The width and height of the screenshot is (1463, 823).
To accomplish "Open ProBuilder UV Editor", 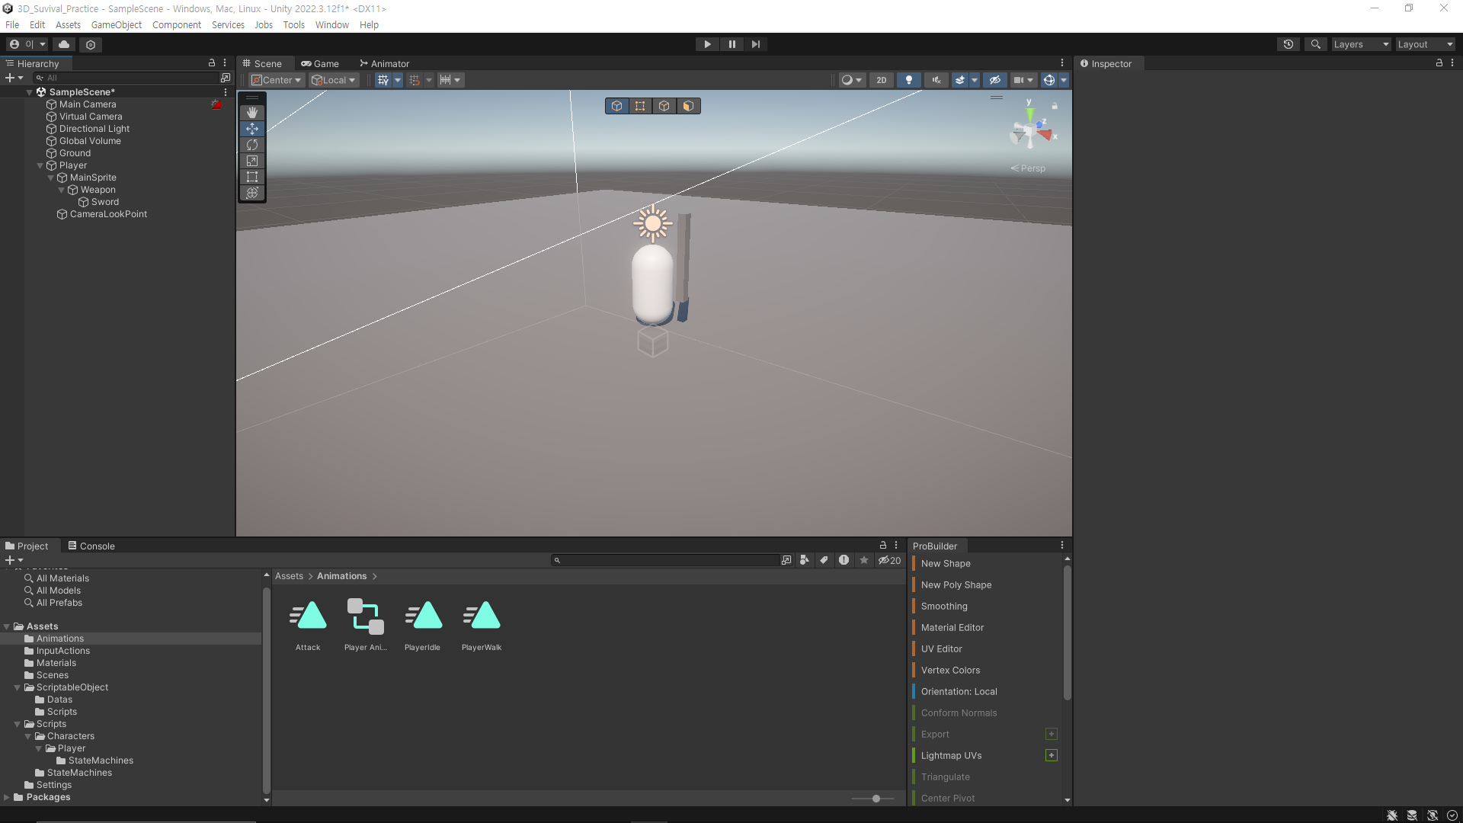I will point(942,649).
